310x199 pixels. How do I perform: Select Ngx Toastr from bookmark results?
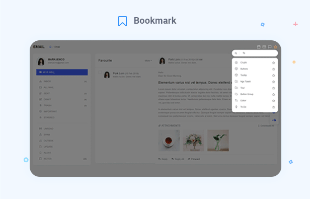click(246, 82)
